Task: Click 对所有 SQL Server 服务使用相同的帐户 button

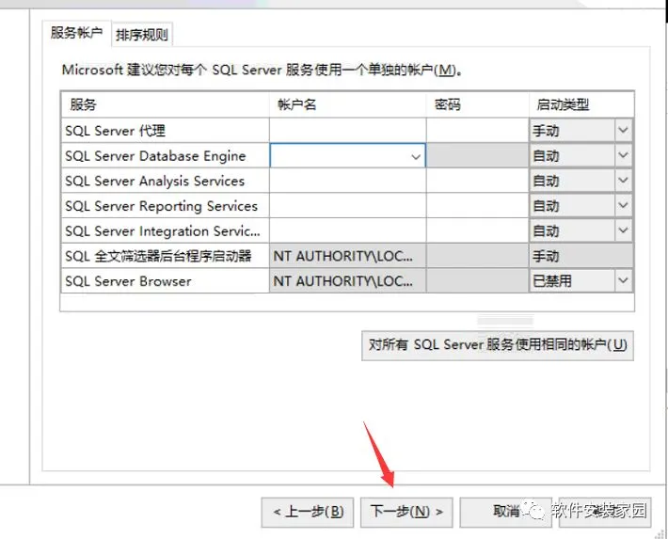Action: pyautogui.click(x=498, y=345)
